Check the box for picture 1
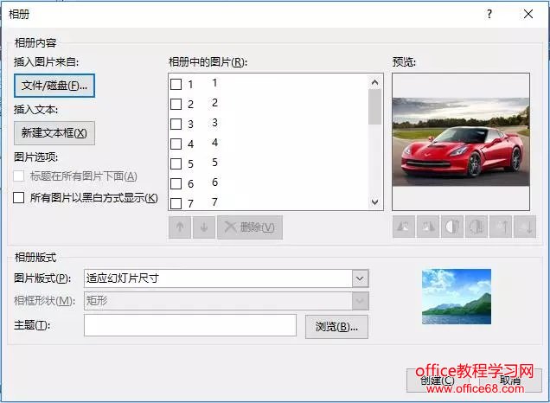Image resolution: width=550 pixels, height=403 pixels. 176,84
